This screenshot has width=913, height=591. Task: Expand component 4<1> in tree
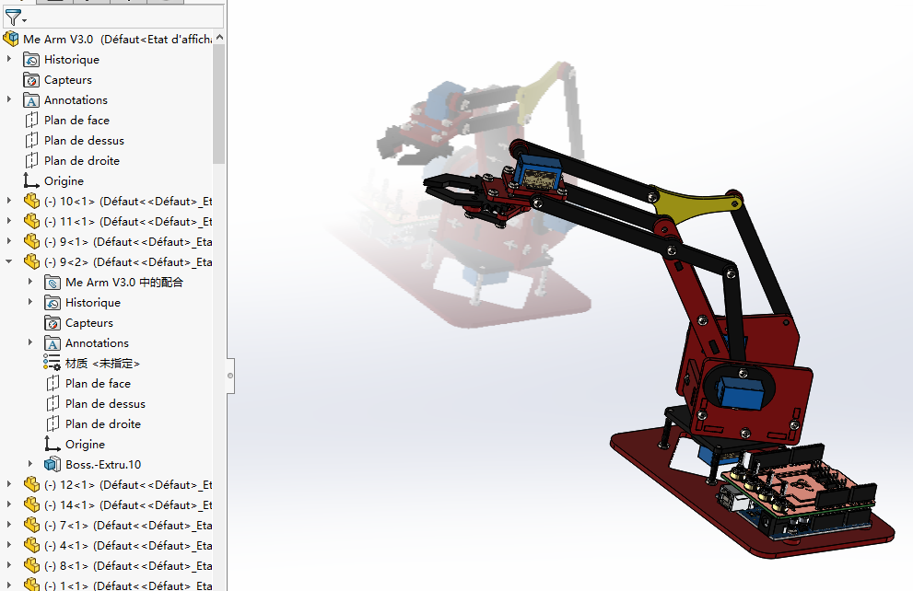[x=8, y=545]
